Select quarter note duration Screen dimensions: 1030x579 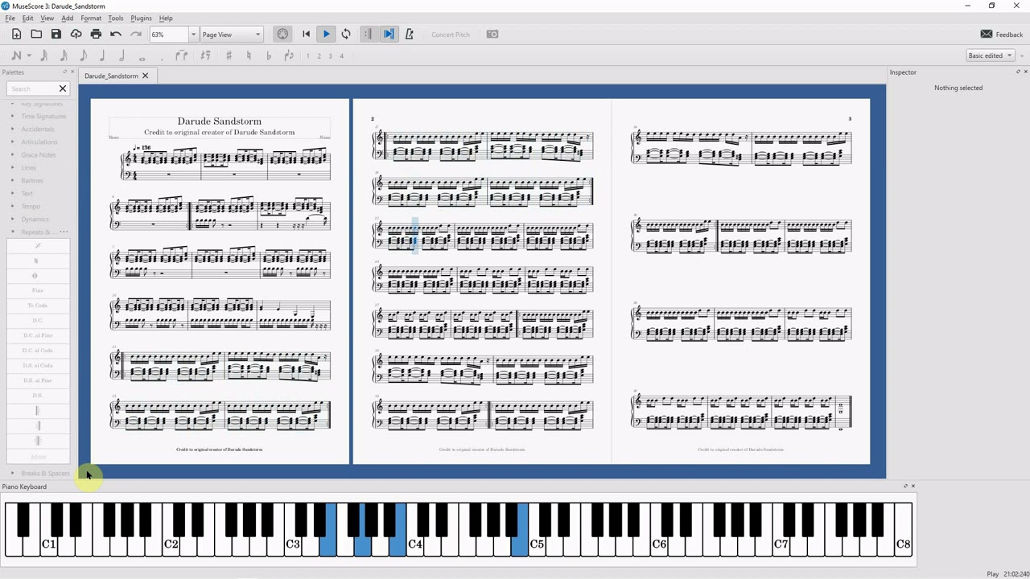102,55
